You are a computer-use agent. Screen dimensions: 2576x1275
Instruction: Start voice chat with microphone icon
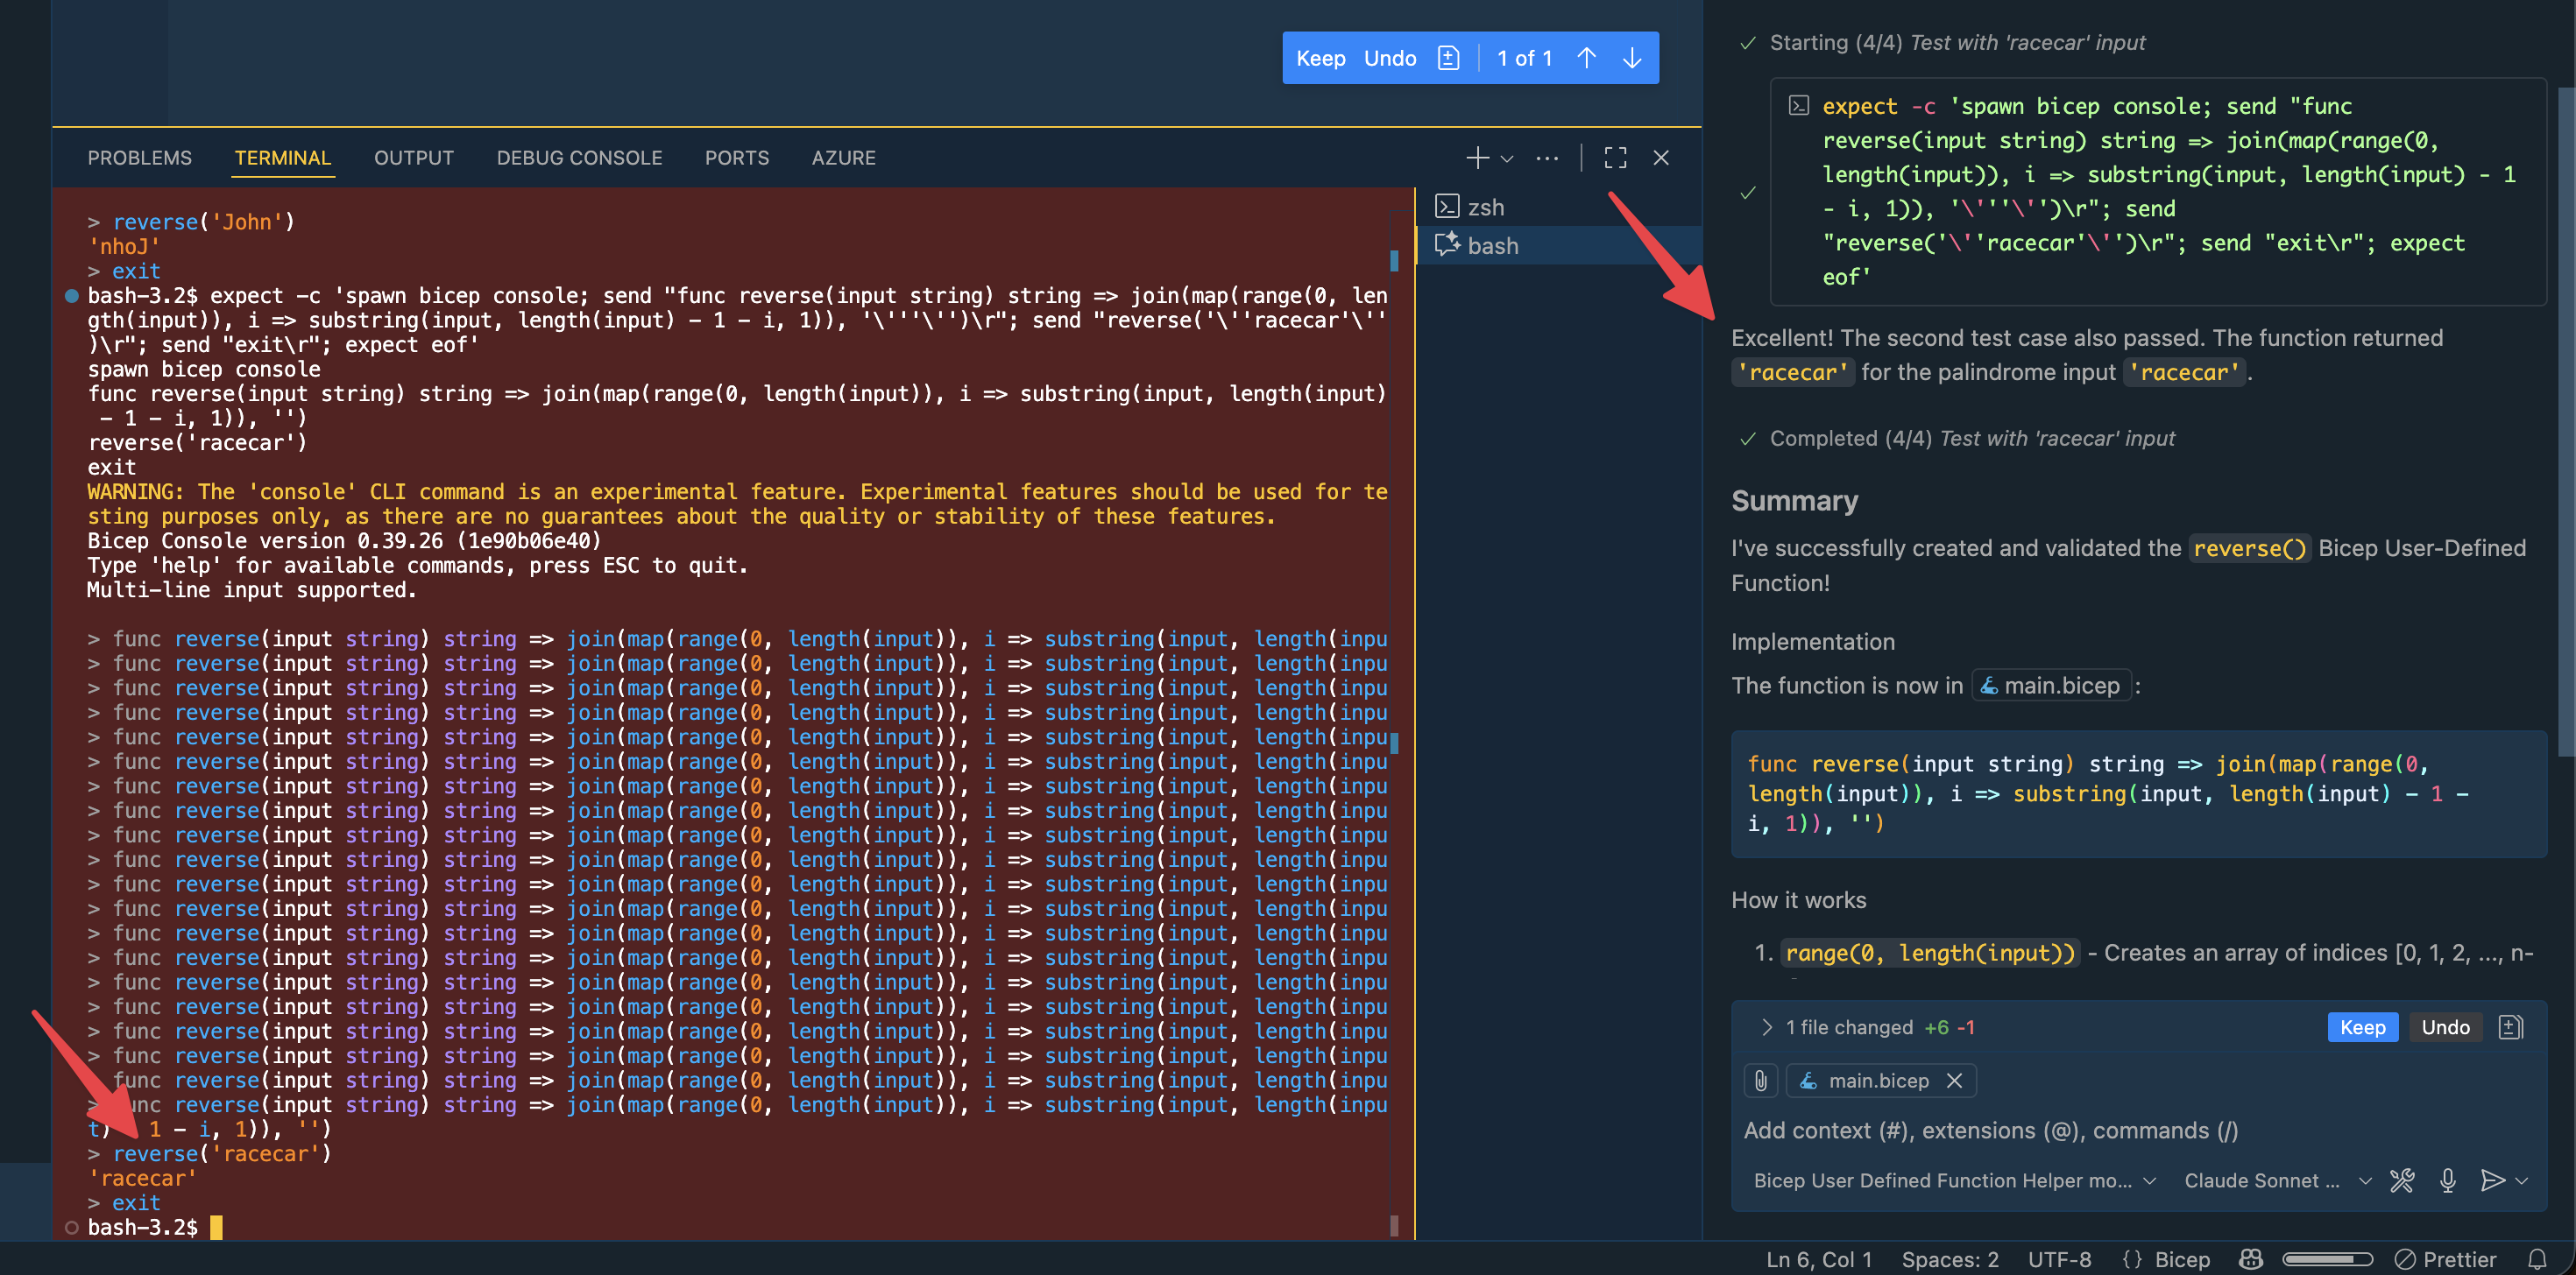(2447, 1180)
